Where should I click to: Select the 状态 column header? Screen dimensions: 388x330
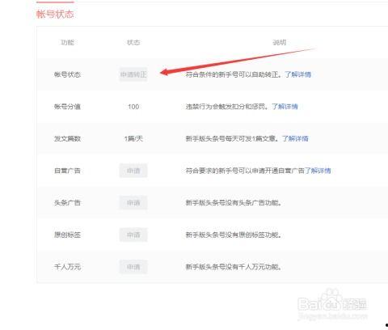pyautogui.click(x=133, y=42)
